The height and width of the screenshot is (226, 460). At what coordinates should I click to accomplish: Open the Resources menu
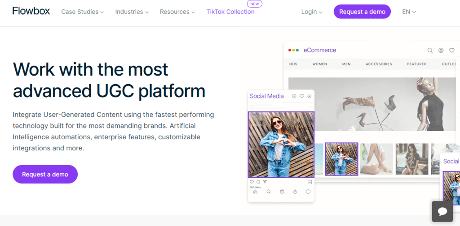pyautogui.click(x=177, y=12)
